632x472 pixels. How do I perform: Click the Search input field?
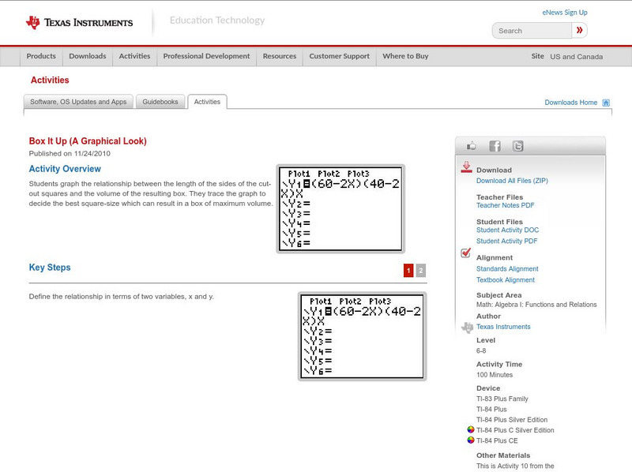click(x=531, y=31)
